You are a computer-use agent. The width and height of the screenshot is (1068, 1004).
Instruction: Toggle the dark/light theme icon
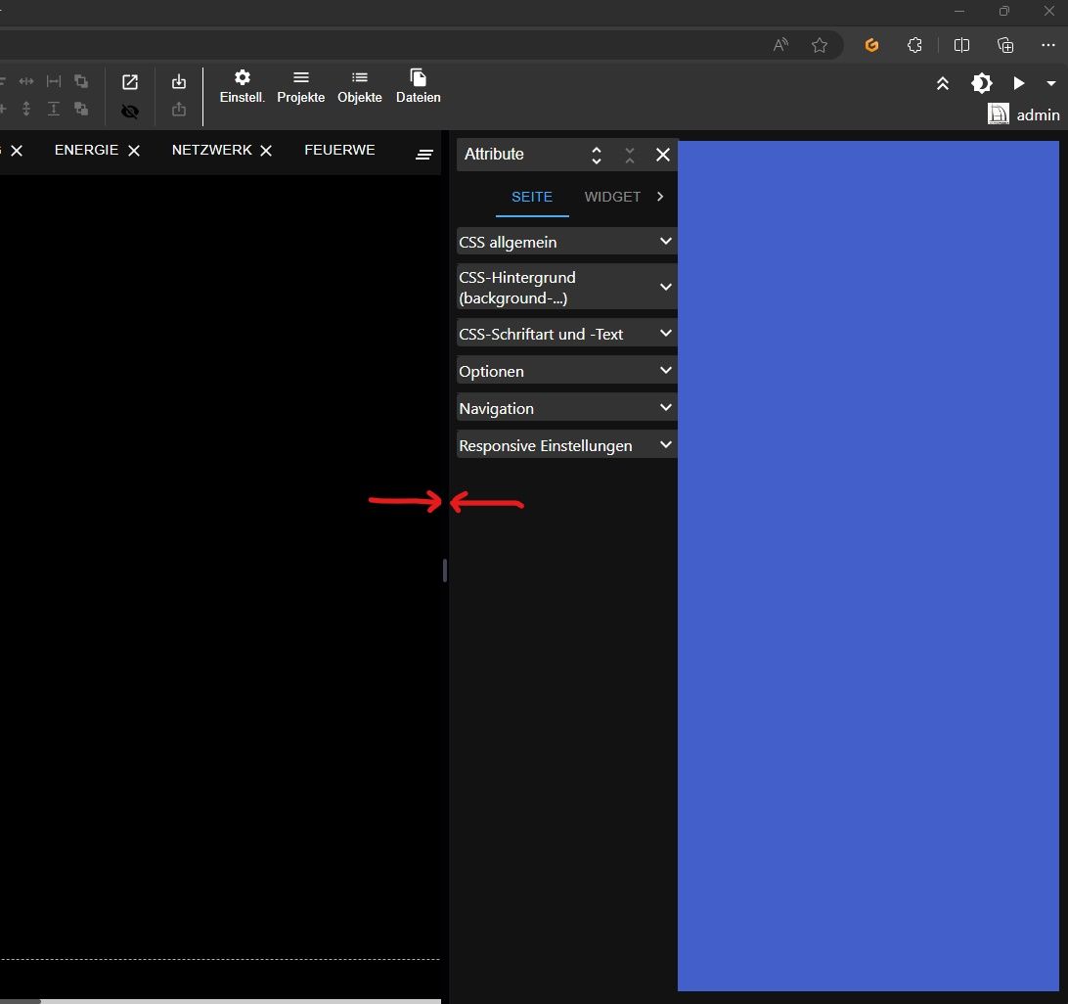(981, 83)
